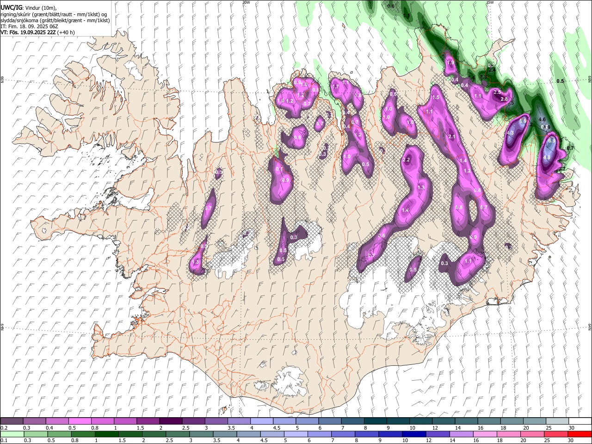Click the '10' label in the top legend row
Image resolution: width=592 pixels, height=444 pixels.
tap(412, 428)
